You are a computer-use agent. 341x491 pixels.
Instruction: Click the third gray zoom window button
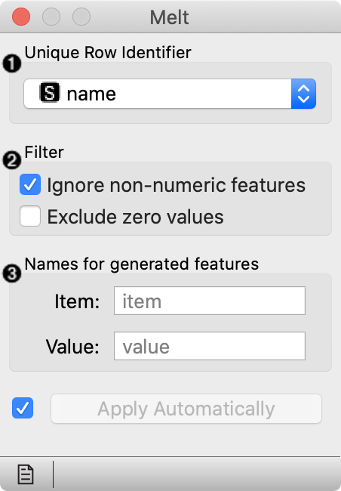coord(81,17)
